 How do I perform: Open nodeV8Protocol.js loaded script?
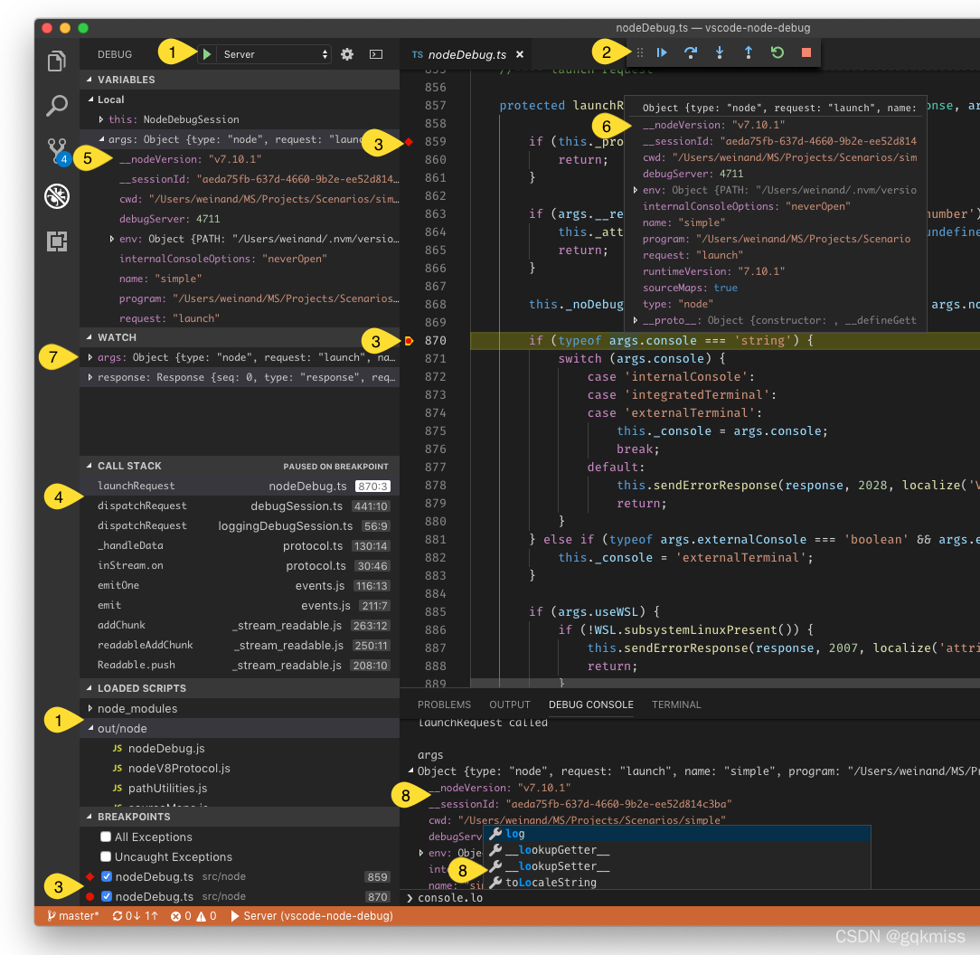(x=240, y=769)
